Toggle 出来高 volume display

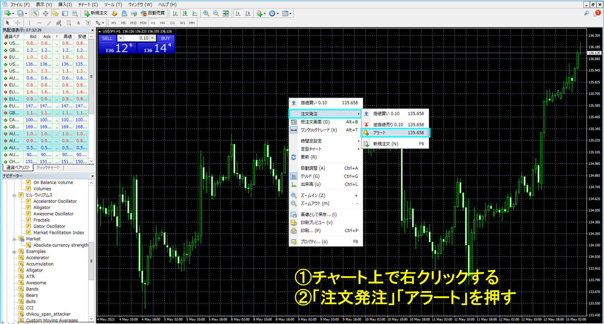point(310,184)
